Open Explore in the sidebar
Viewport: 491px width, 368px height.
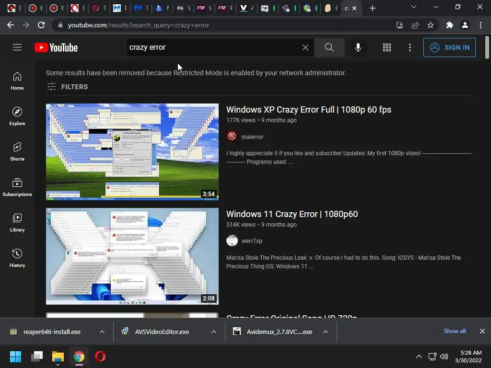point(17,116)
